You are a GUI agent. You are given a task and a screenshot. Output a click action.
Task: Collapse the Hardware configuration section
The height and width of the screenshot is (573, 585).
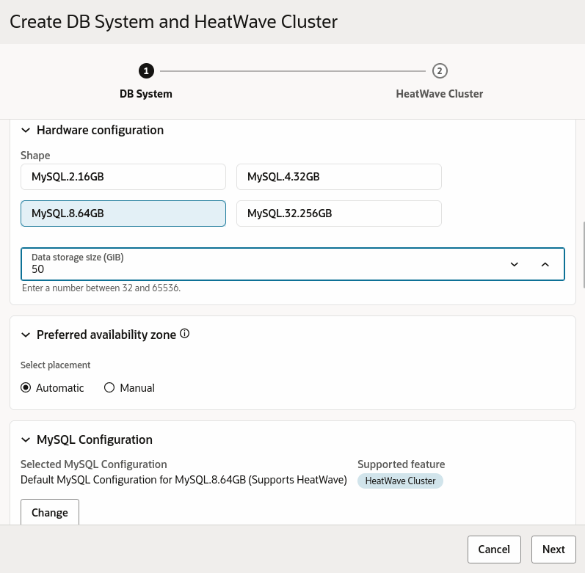coord(26,131)
